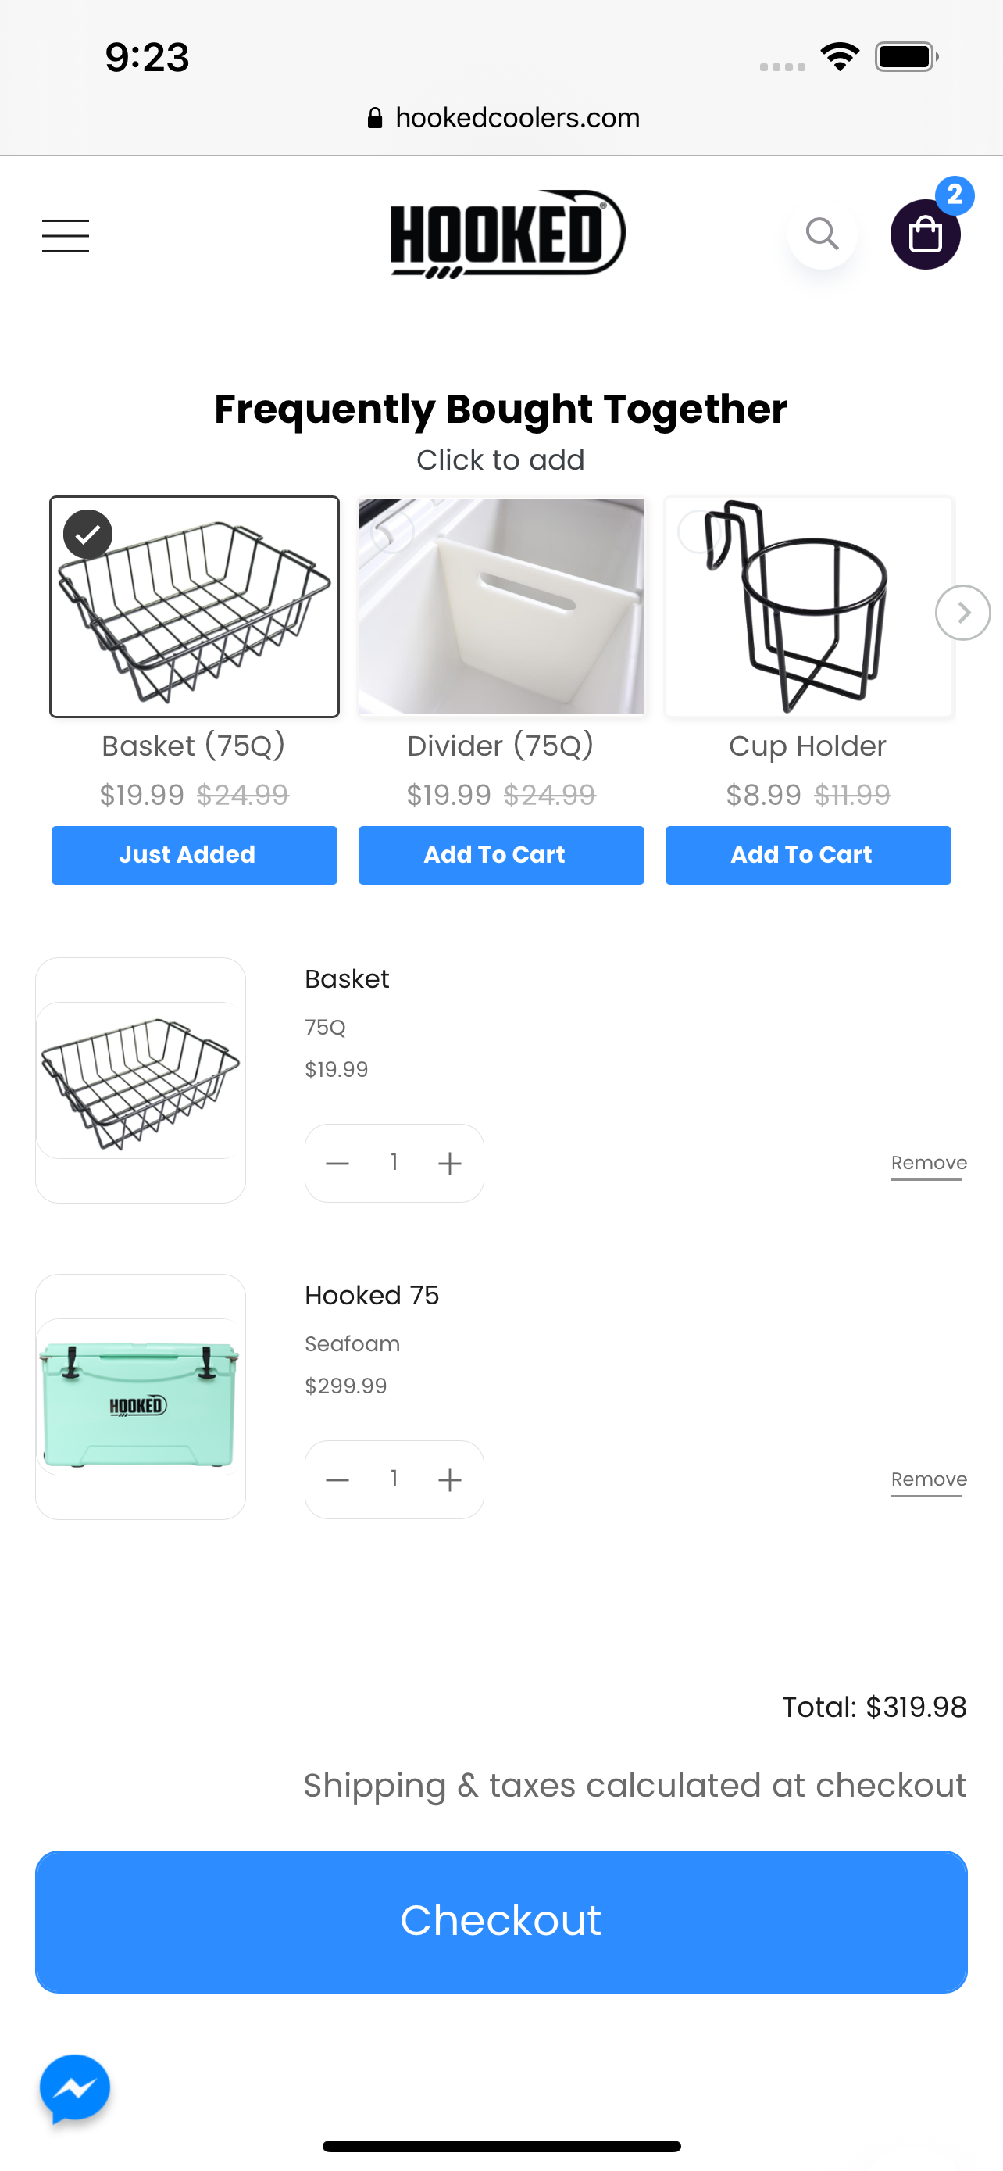Open Hooked 75 Seafoam cooler thumbnail

141,1397
